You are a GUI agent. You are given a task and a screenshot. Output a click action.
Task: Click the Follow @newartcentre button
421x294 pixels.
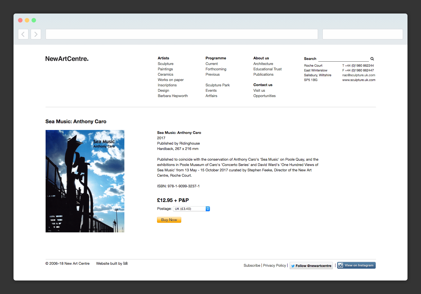click(x=311, y=266)
